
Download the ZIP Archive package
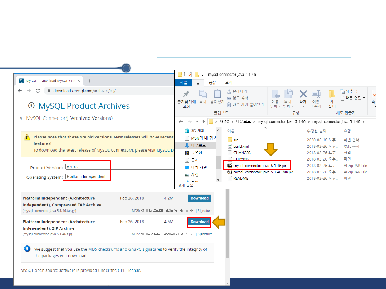tap(199, 222)
